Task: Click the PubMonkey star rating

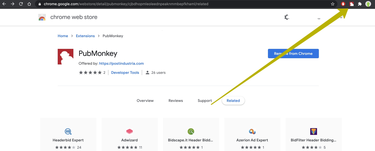Action: click(x=90, y=73)
